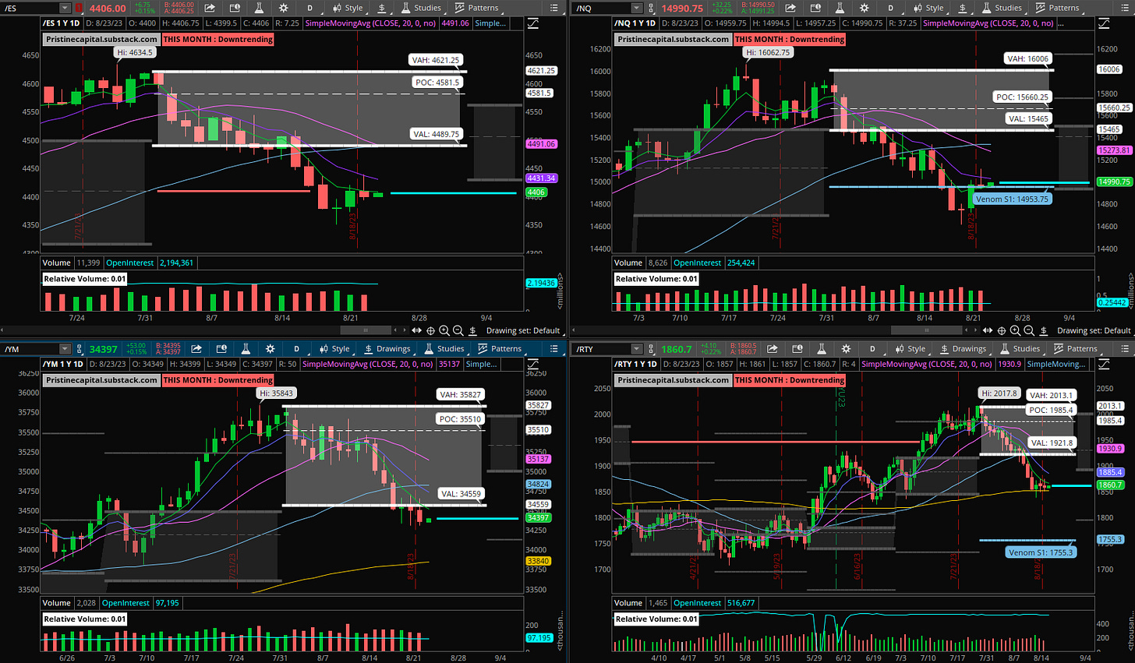Click the horizontal scrollbar below the /ES chart
The image size is (1135, 663).
366,330
